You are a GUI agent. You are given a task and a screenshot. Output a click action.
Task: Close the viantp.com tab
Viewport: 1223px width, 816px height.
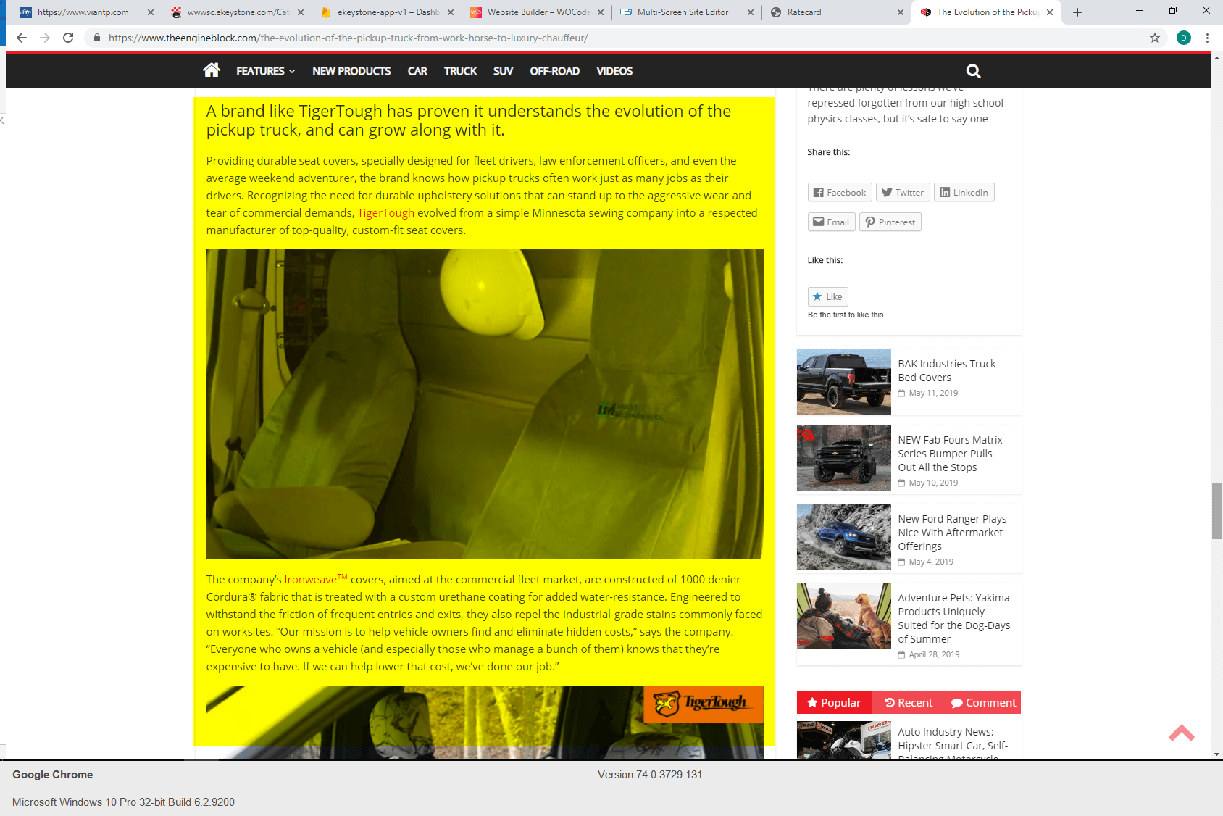pos(151,12)
